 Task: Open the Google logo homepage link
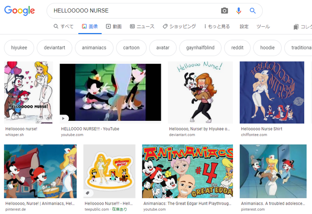19,11
